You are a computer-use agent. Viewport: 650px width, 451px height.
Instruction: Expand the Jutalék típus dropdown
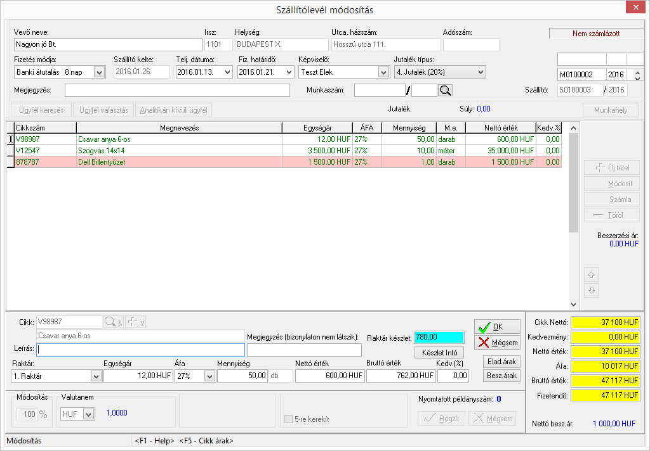481,72
